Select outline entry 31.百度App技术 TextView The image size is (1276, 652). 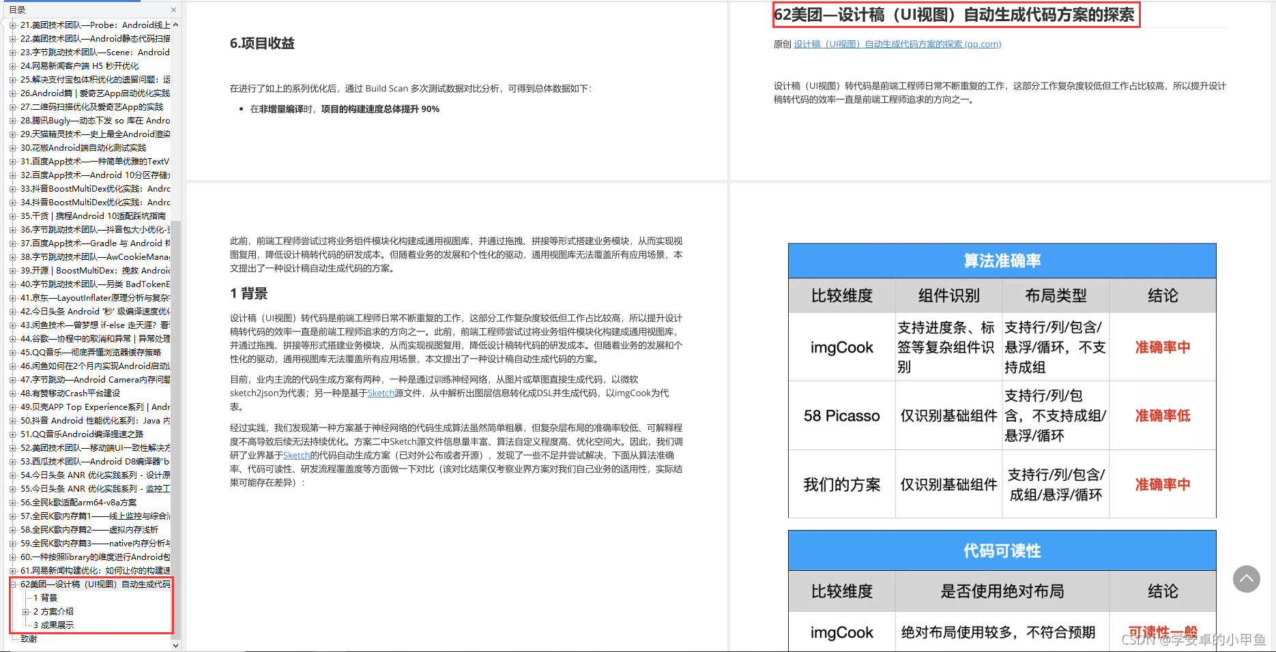[x=95, y=162]
